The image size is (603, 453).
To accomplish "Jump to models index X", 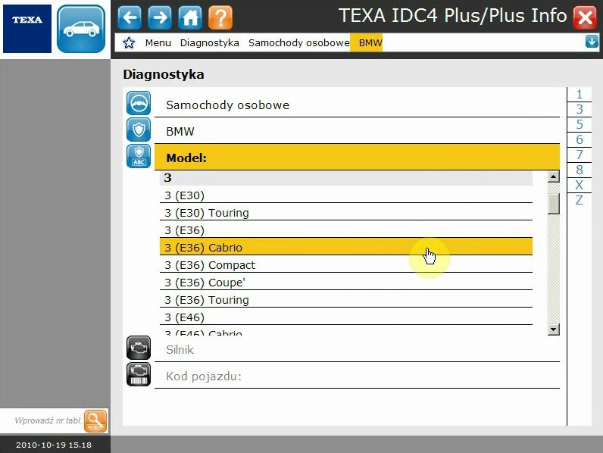I will [579, 185].
